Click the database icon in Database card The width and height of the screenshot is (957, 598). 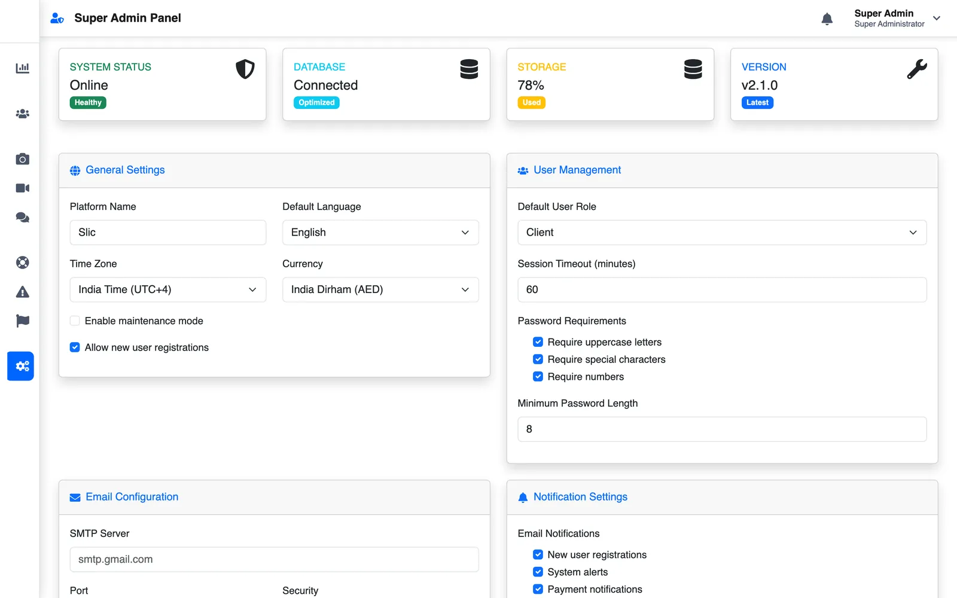tap(469, 69)
